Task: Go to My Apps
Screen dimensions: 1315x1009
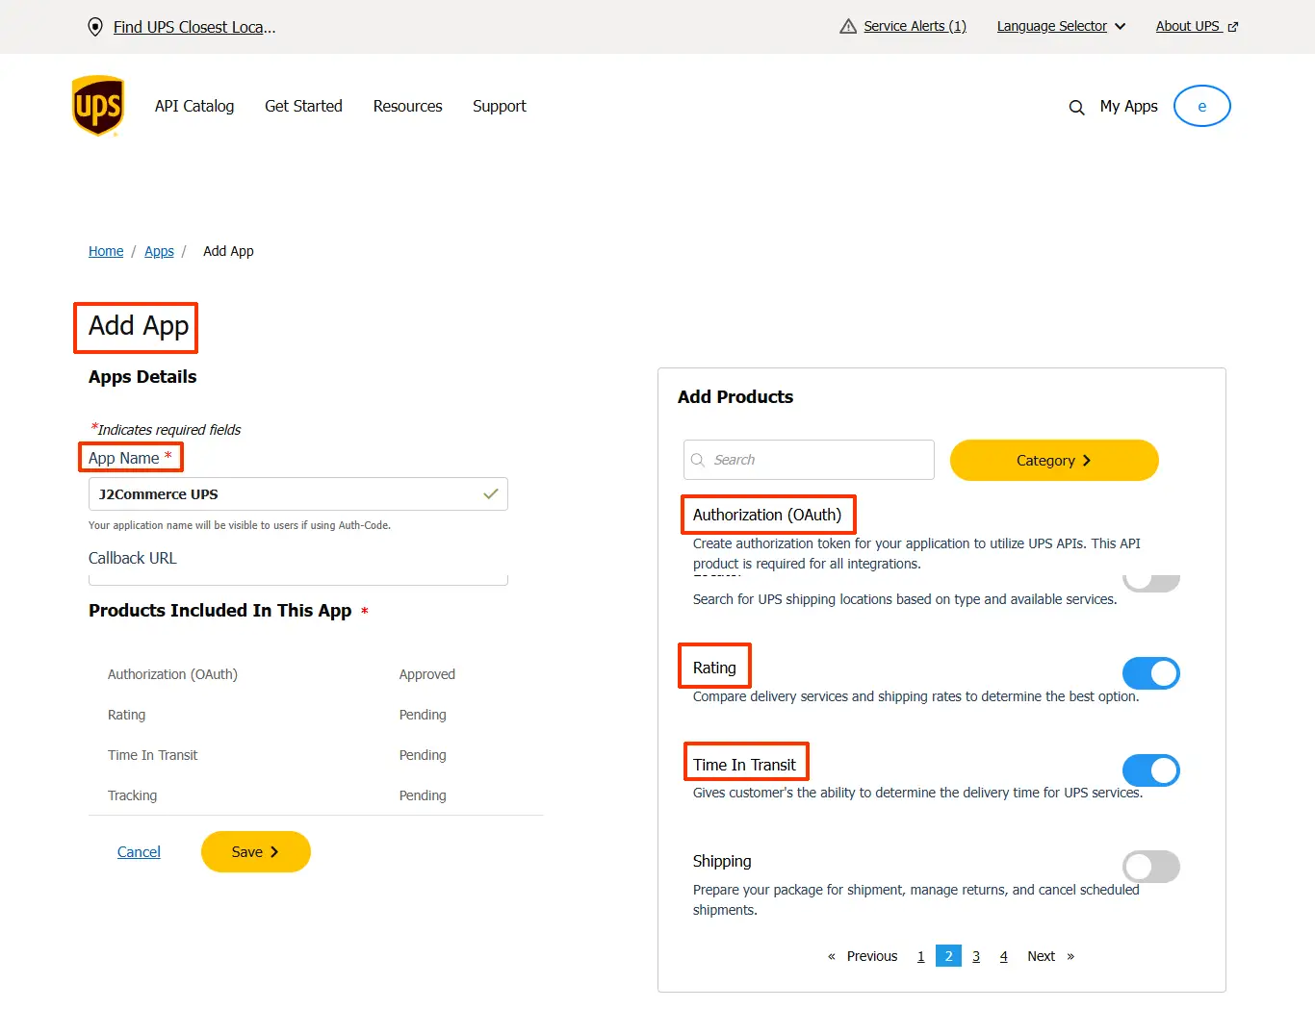Action: 1128,106
